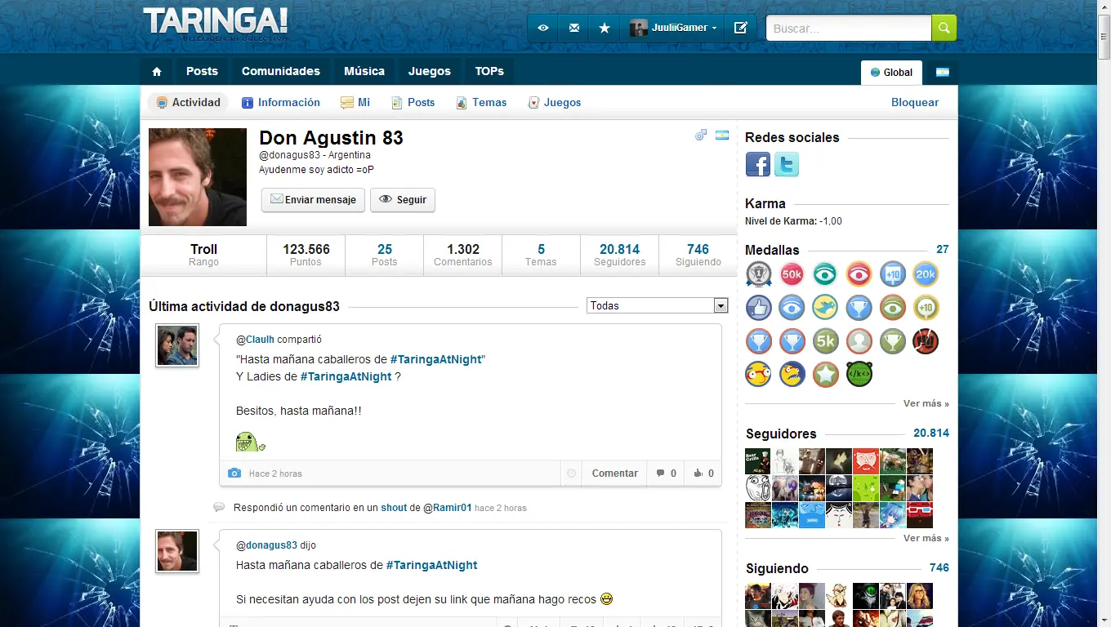
Task: Switch to the Actividad profile tab
Action: [188, 102]
